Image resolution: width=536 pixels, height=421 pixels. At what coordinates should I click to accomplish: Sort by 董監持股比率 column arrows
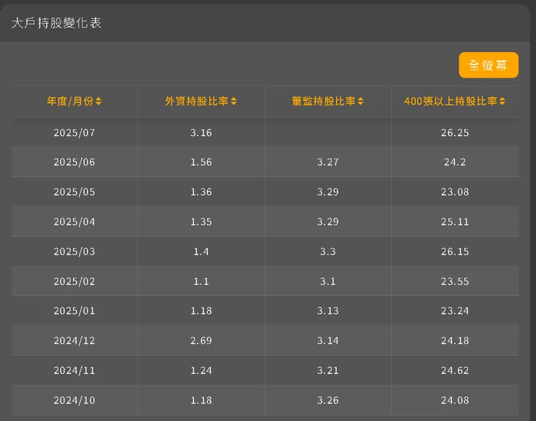361,101
